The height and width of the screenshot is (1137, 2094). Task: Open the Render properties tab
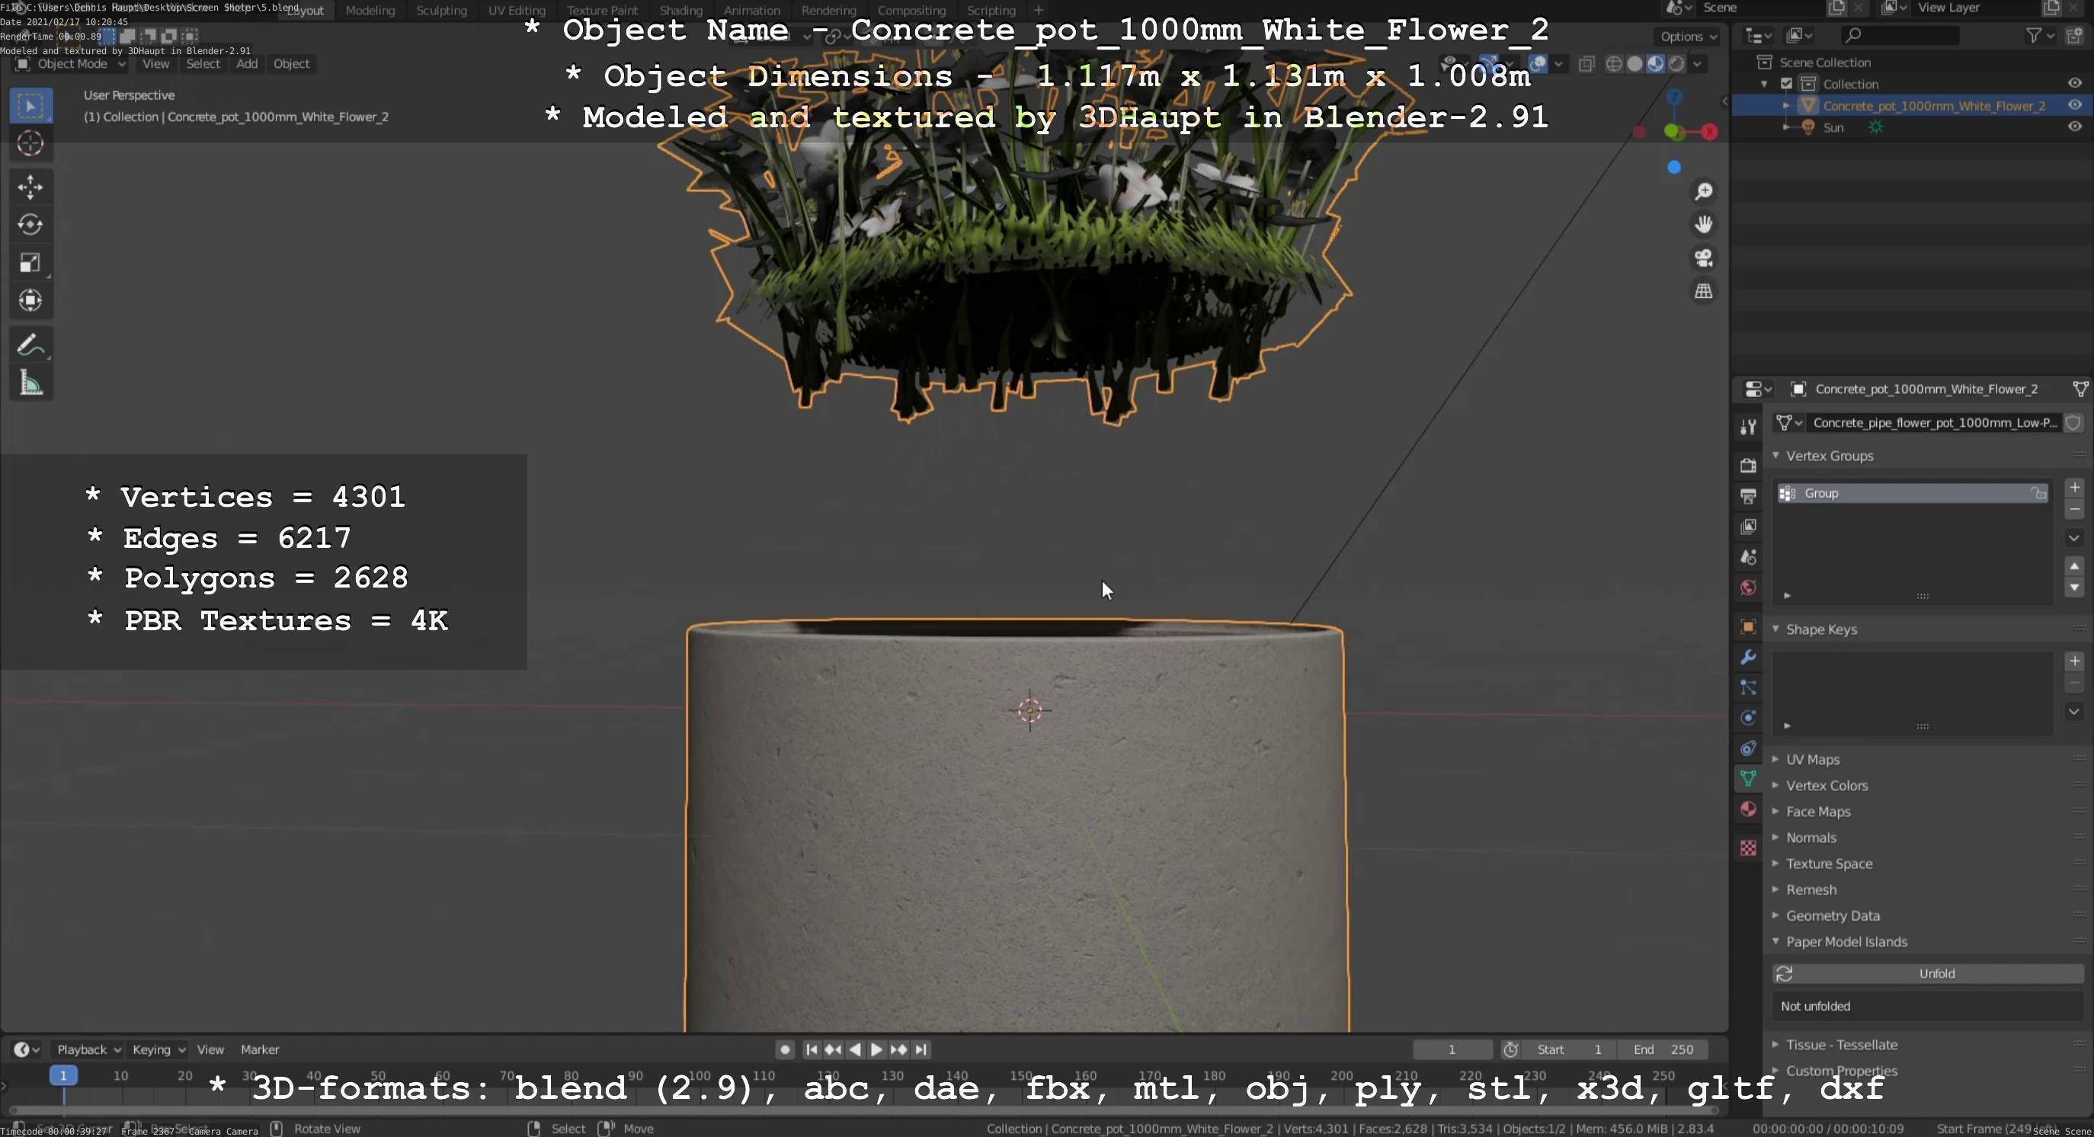pyautogui.click(x=1748, y=466)
